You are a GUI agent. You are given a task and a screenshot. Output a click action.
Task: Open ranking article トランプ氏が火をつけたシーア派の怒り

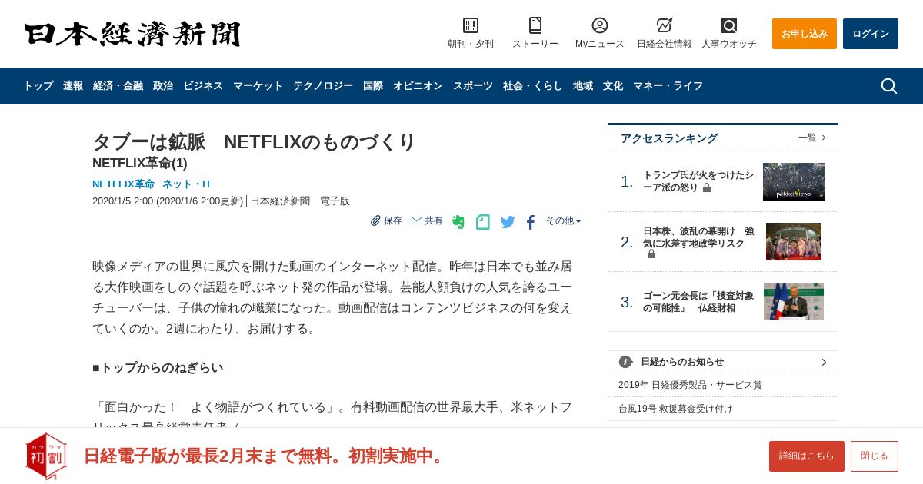pos(698,181)
